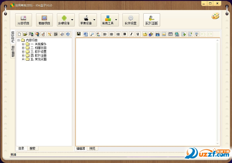232x163 pixels.
Task: Switch to the 预览 tab
Action: tap(92, 148)
